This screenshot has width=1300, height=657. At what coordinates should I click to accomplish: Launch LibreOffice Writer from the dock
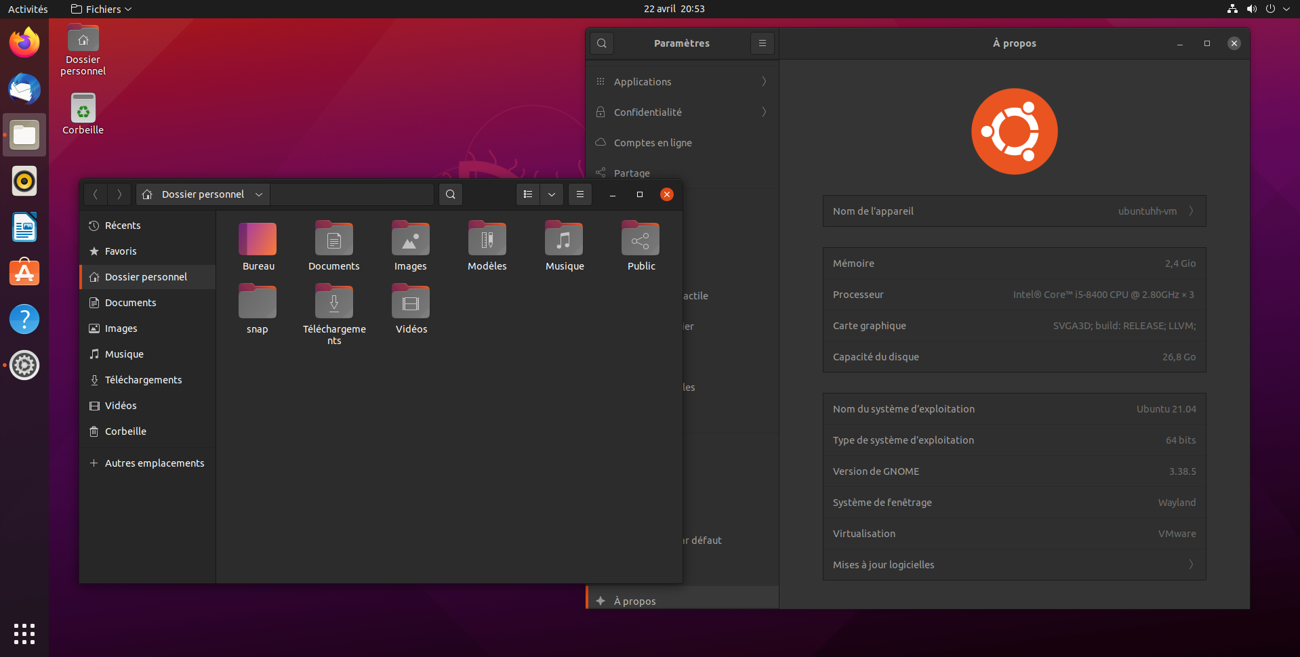click(x=24, y=227)
